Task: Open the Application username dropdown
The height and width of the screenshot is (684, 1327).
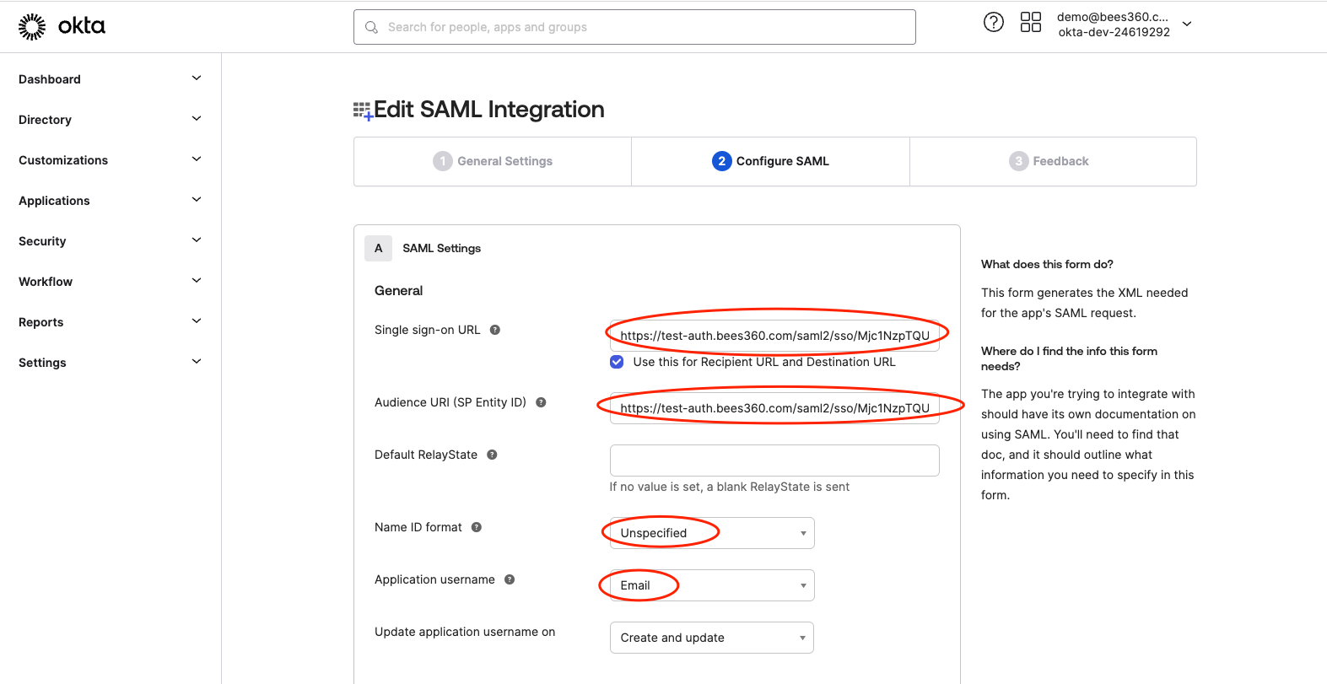Action: [712, 585]
